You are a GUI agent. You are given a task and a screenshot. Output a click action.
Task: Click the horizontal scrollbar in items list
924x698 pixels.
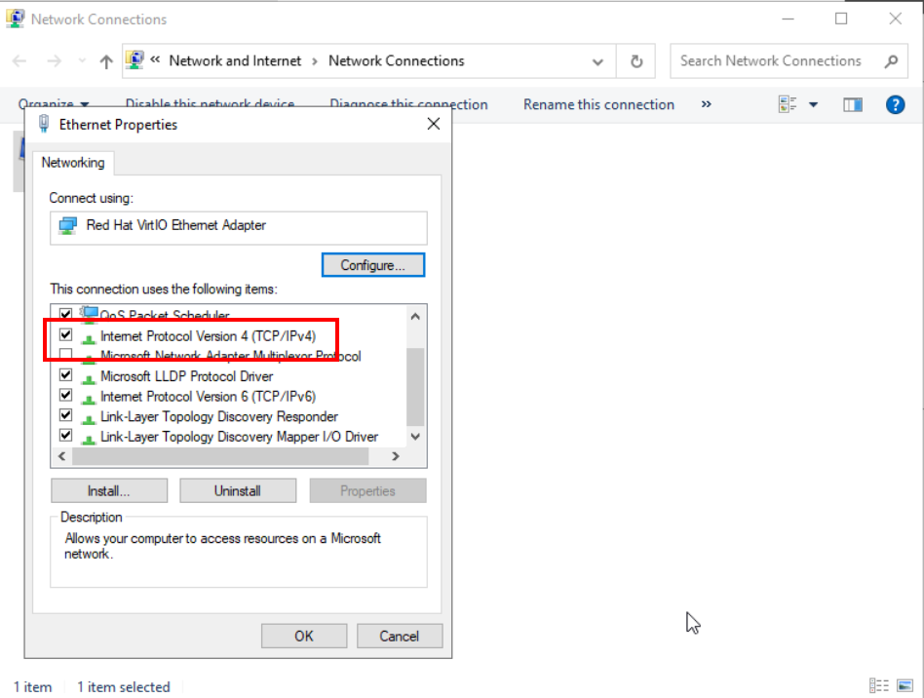tap(220, 456)
